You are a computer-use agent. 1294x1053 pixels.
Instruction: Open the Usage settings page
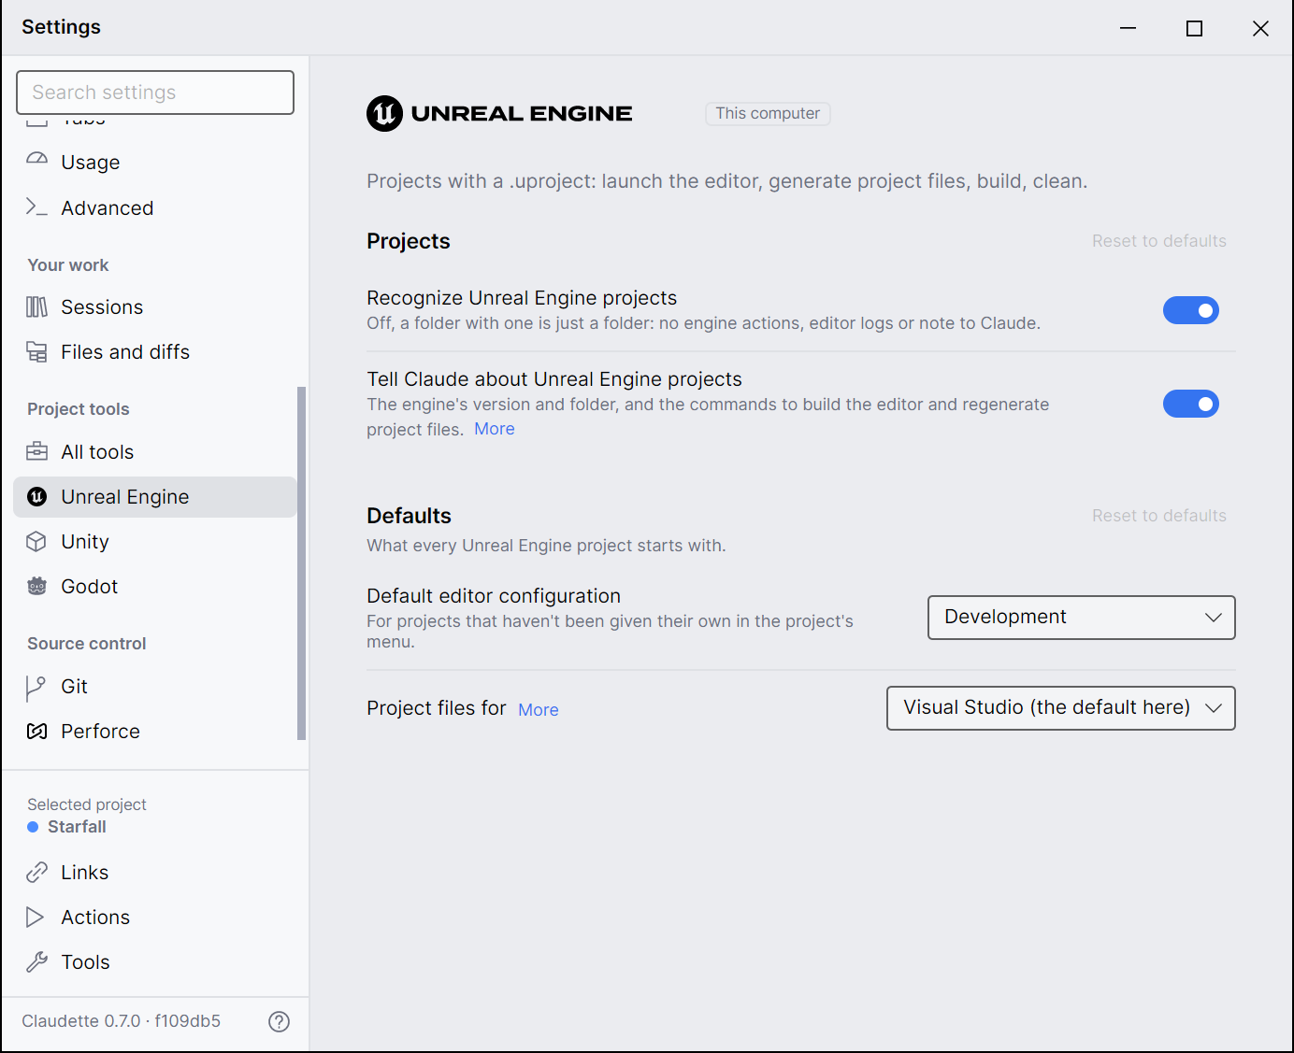click(155, 162)
